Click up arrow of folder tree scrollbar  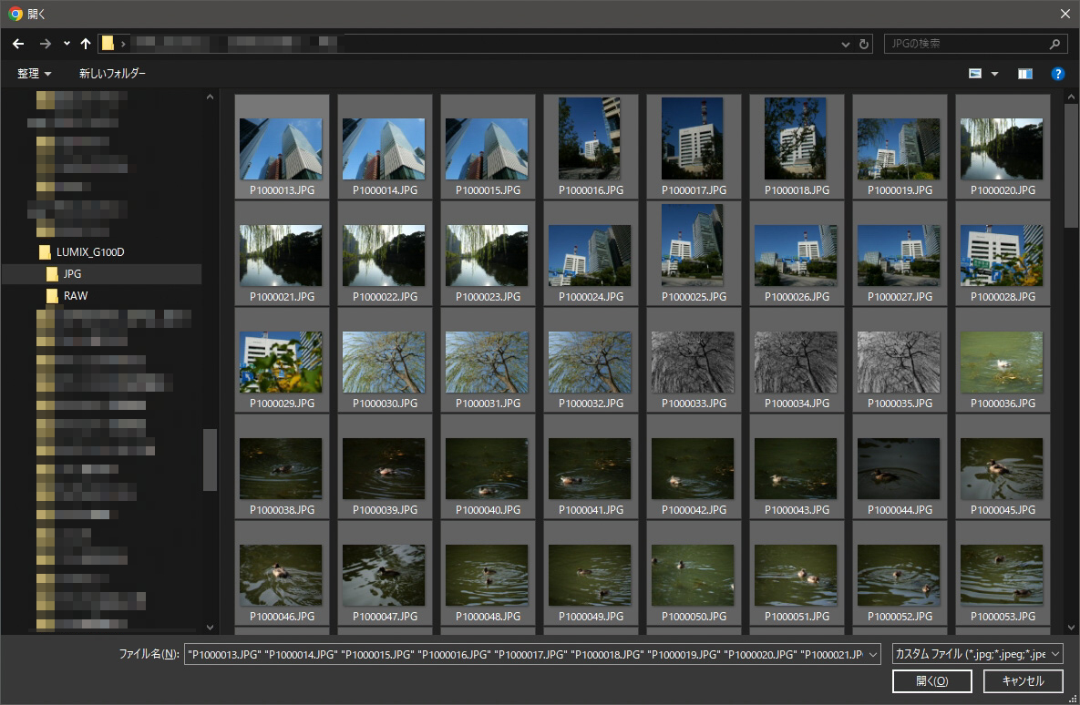(x=211, y=97)
